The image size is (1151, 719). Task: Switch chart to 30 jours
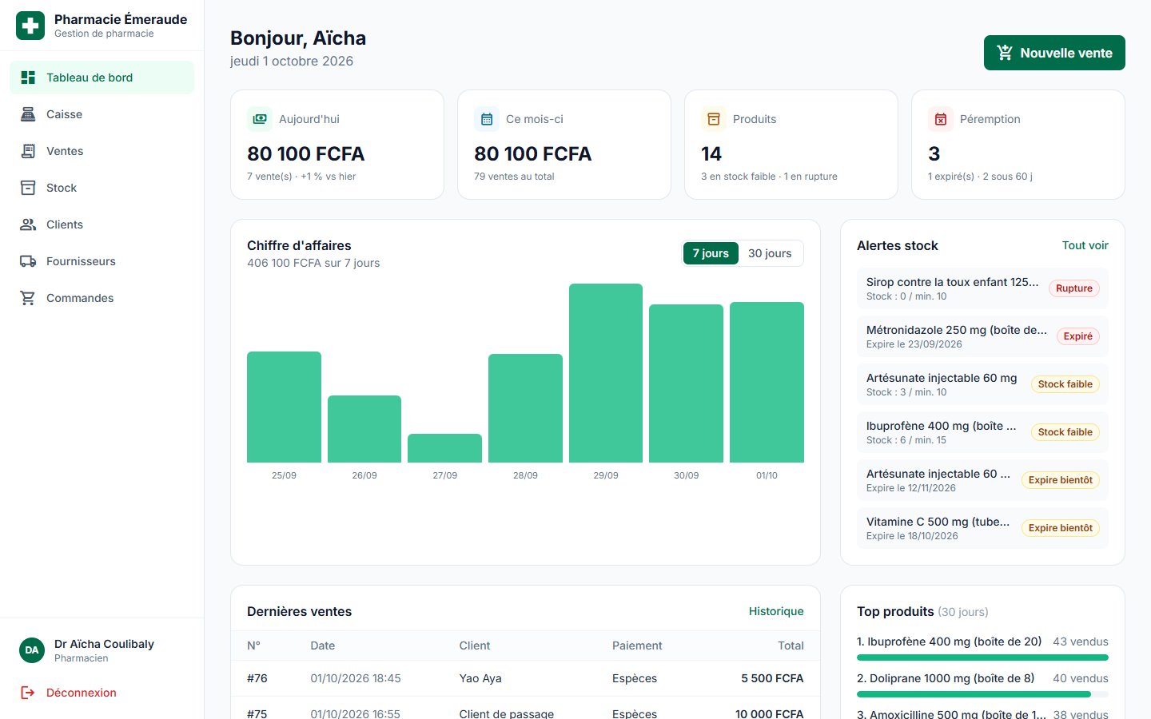coord(770,253)
